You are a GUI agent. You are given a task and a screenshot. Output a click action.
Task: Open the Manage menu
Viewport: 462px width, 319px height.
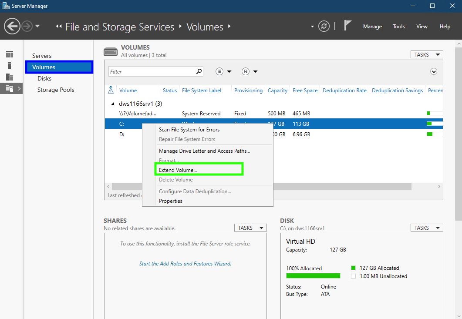[x=372, y=27]
